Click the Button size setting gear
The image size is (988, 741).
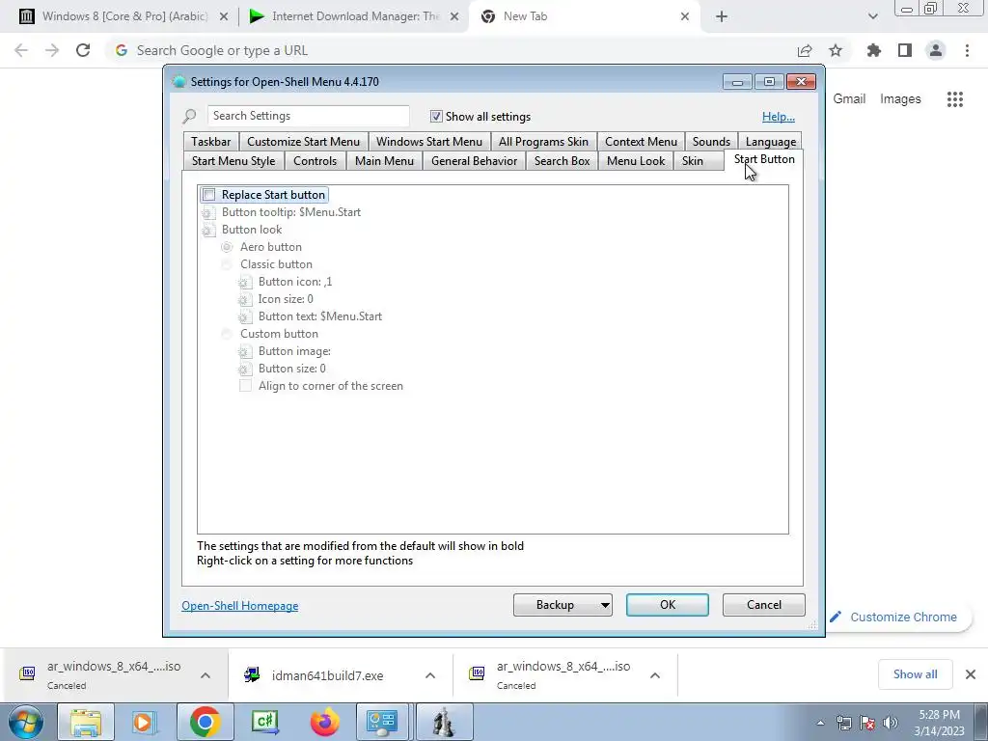245,369
